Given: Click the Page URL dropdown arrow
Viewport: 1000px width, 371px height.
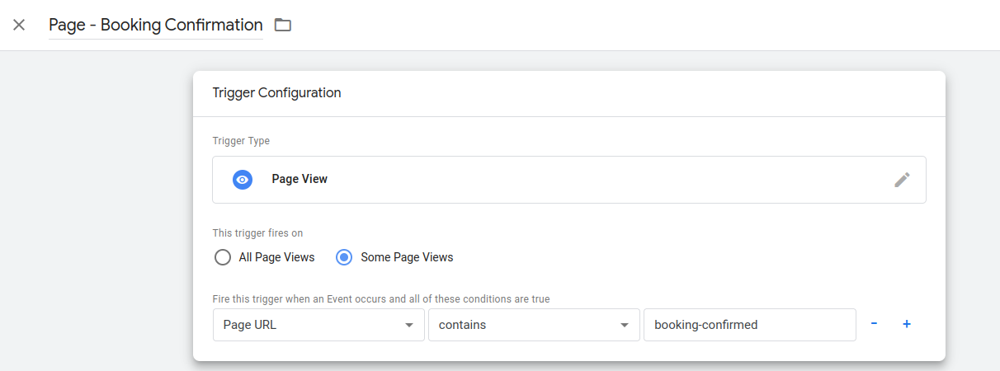Looking at the screenshot, I should pyautogui.click(x=409, y=325).
